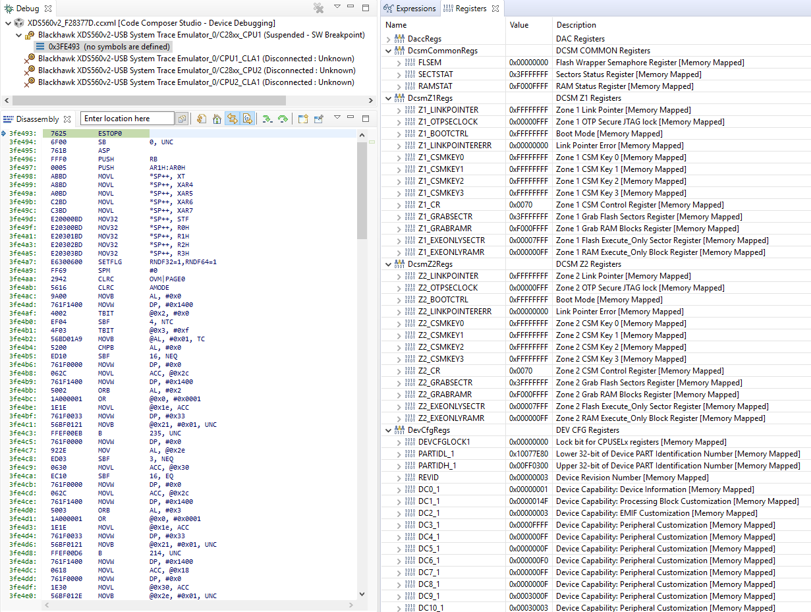
Task: Click the Assembly Step Over icon
Action: pyautogui.click(x=283, y=119)
